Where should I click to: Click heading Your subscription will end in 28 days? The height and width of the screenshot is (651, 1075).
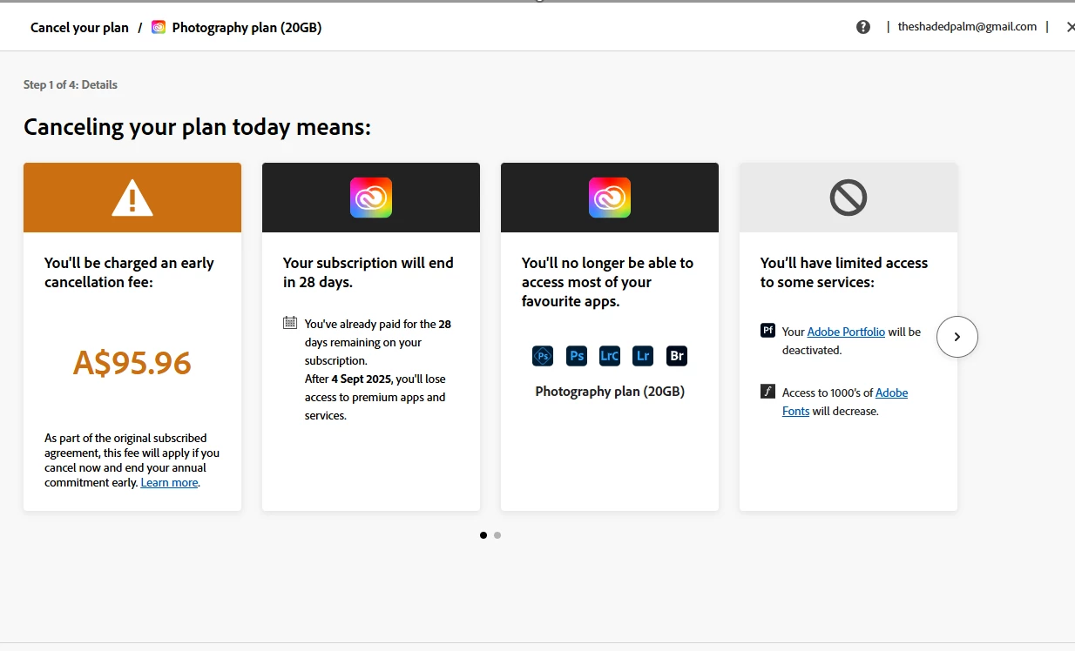(368, 272)
